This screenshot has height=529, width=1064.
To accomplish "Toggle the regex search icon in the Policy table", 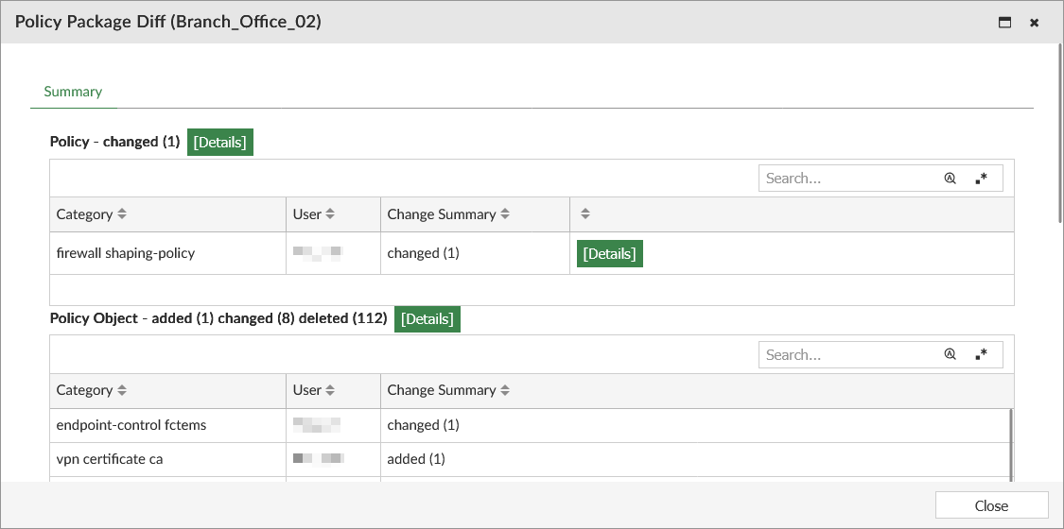I will pos(982,179).
